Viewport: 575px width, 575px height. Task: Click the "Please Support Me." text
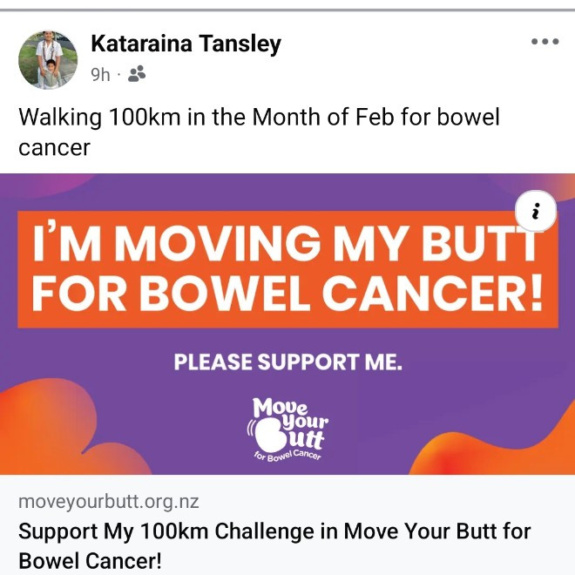(287, 362)
